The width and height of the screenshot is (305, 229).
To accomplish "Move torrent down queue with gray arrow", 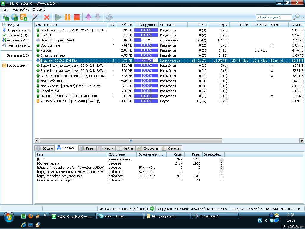I will click(x=98, y=17).
